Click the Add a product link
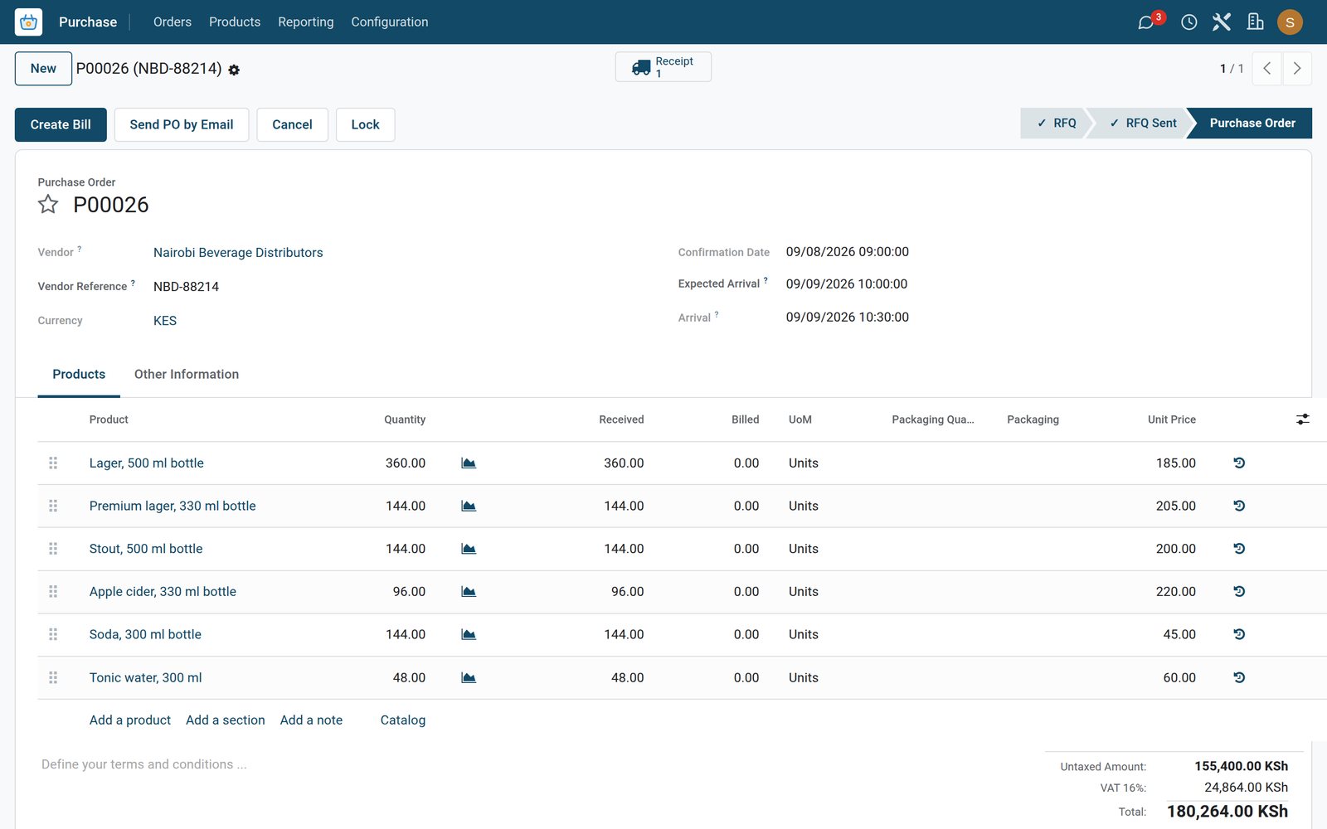 coord(130,720)
